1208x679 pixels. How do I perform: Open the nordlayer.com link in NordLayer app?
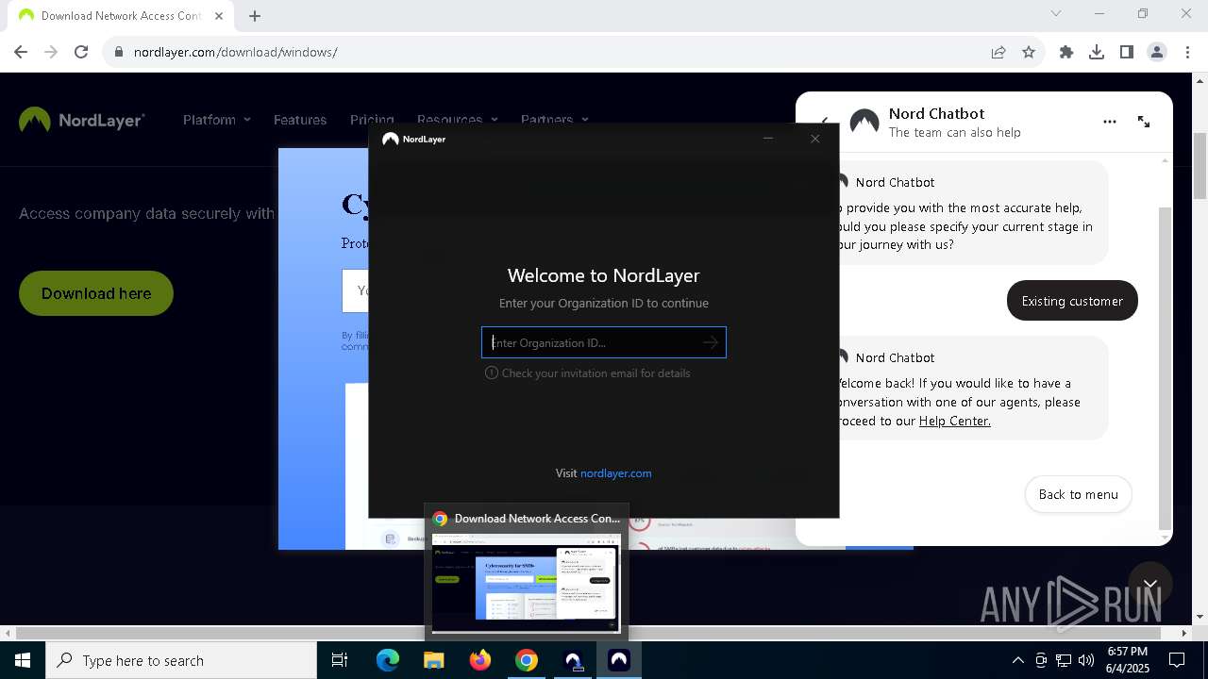615,473
